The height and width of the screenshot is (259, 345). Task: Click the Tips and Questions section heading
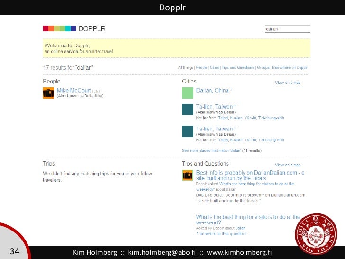(205, 163)
